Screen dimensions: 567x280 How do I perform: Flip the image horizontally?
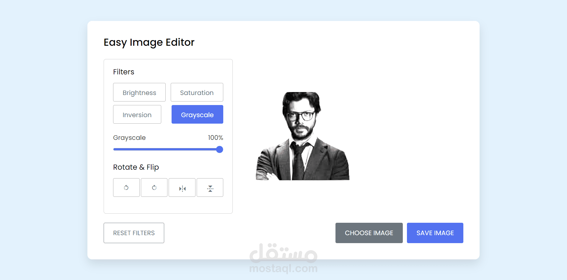tap(182, 187)
